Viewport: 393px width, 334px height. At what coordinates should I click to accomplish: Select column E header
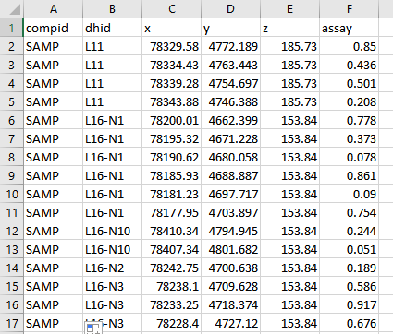click(289, 9)
